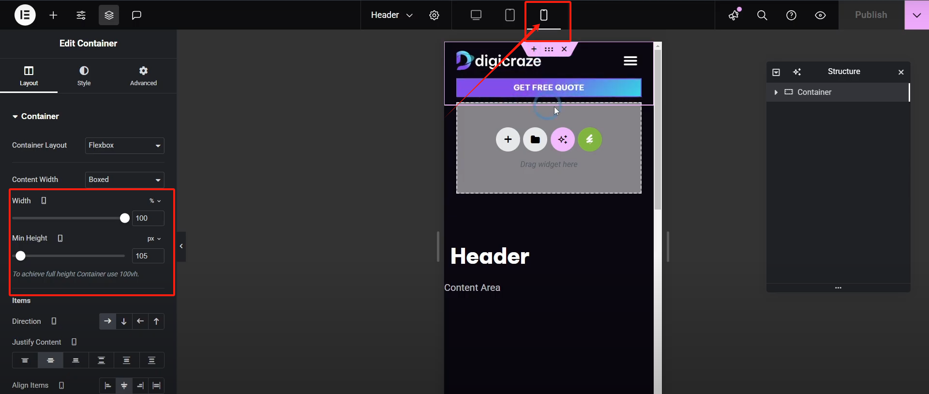Switch to the Advanced tab
Viewport: 929px width, 394px height.
coord(143,76)
